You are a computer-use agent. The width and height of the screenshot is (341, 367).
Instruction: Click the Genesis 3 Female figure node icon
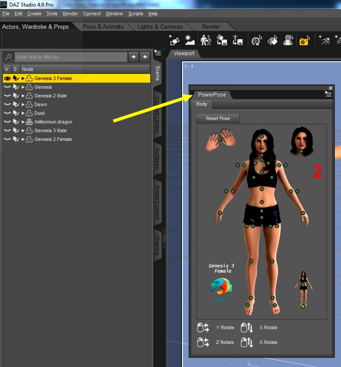pos(29,78)
